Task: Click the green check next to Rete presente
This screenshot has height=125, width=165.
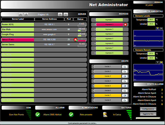Action: [71, 114]
